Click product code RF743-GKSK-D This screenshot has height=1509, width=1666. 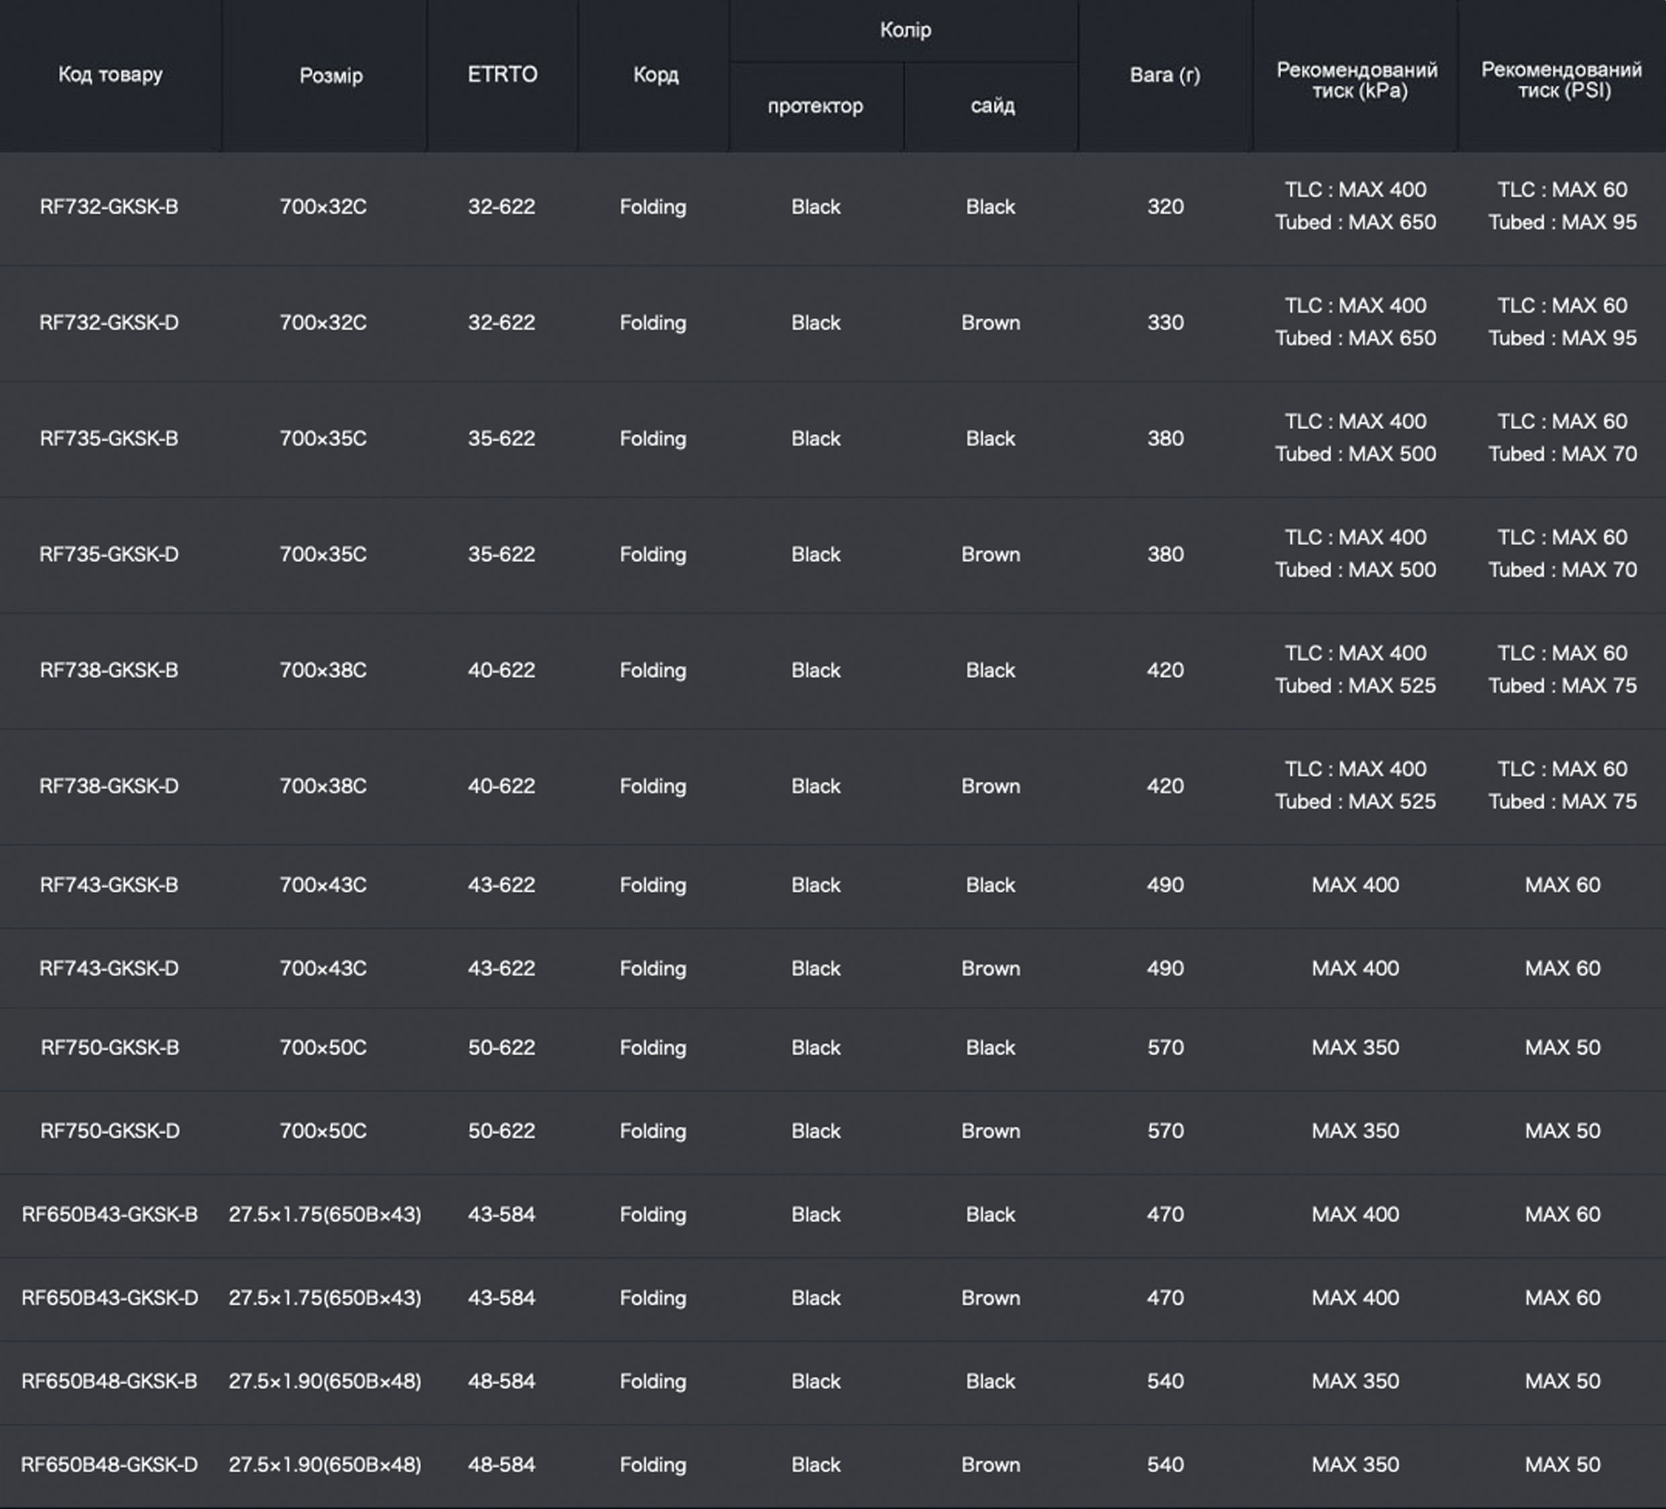coord(109,968)
